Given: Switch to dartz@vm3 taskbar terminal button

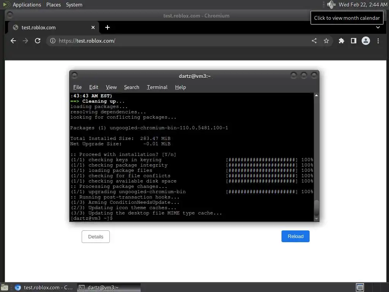Looking at the screenshot, I should click(x=109, y=287).
